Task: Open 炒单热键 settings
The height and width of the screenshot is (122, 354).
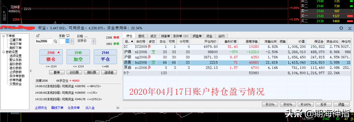Action: click(16, 80)
